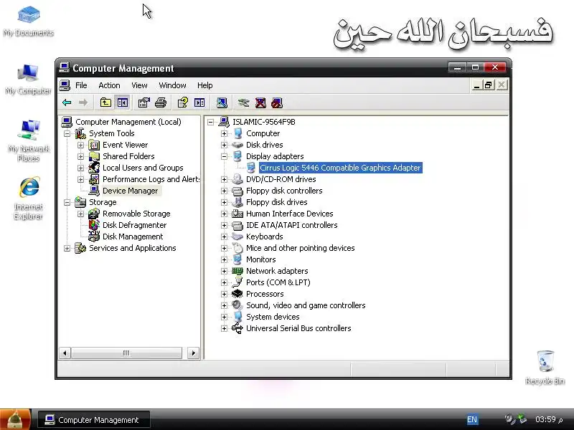The image size is (574, 430).
Task: Expand the Network adapters category
Action: click(x=224, y=271)
